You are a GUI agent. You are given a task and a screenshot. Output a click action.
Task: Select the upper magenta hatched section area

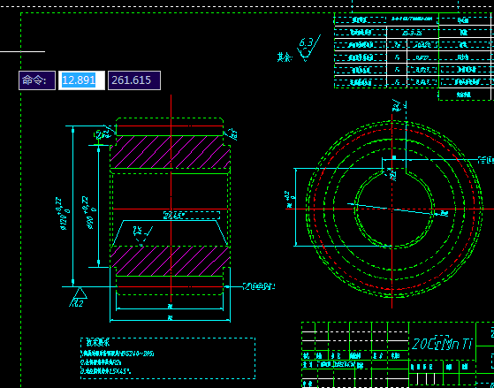point(171,152)
